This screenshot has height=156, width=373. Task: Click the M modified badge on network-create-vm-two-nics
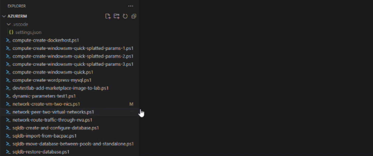[131, 104]
